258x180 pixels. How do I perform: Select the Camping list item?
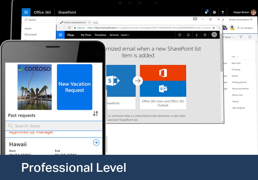tap(236, 69)
